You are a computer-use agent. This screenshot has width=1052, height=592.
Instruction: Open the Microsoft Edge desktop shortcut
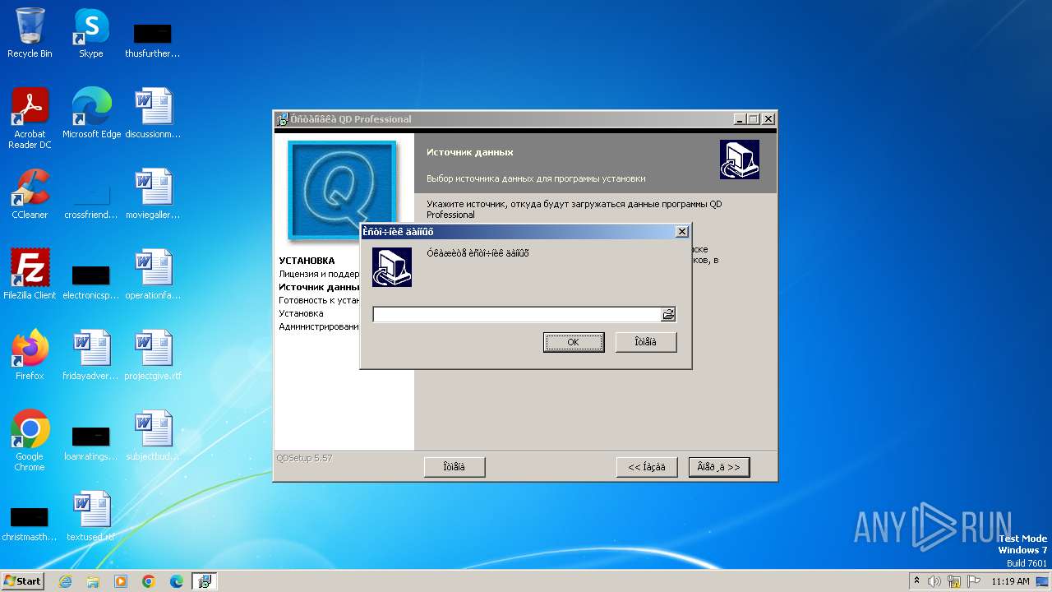pos(91,113)
